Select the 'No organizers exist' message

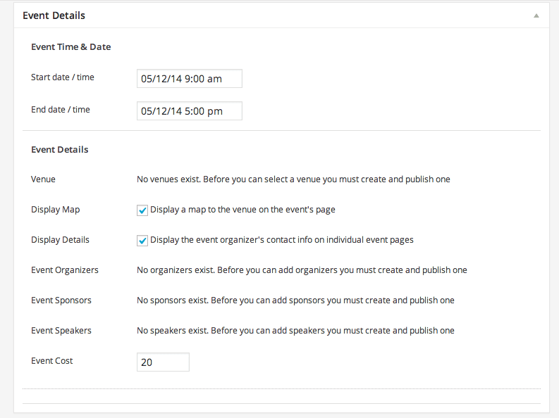pos(302,270)
